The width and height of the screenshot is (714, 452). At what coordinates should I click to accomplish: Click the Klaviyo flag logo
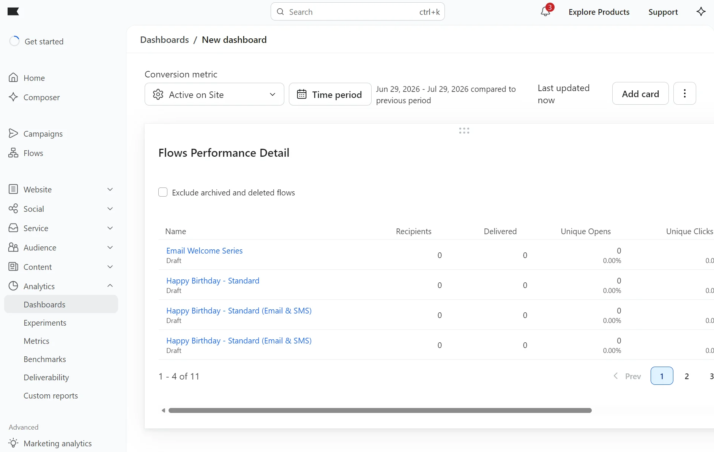pos(13,11)
